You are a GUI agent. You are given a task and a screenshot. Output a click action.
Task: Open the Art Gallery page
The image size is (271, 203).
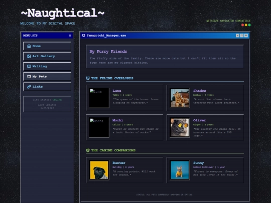coord(47,56)
